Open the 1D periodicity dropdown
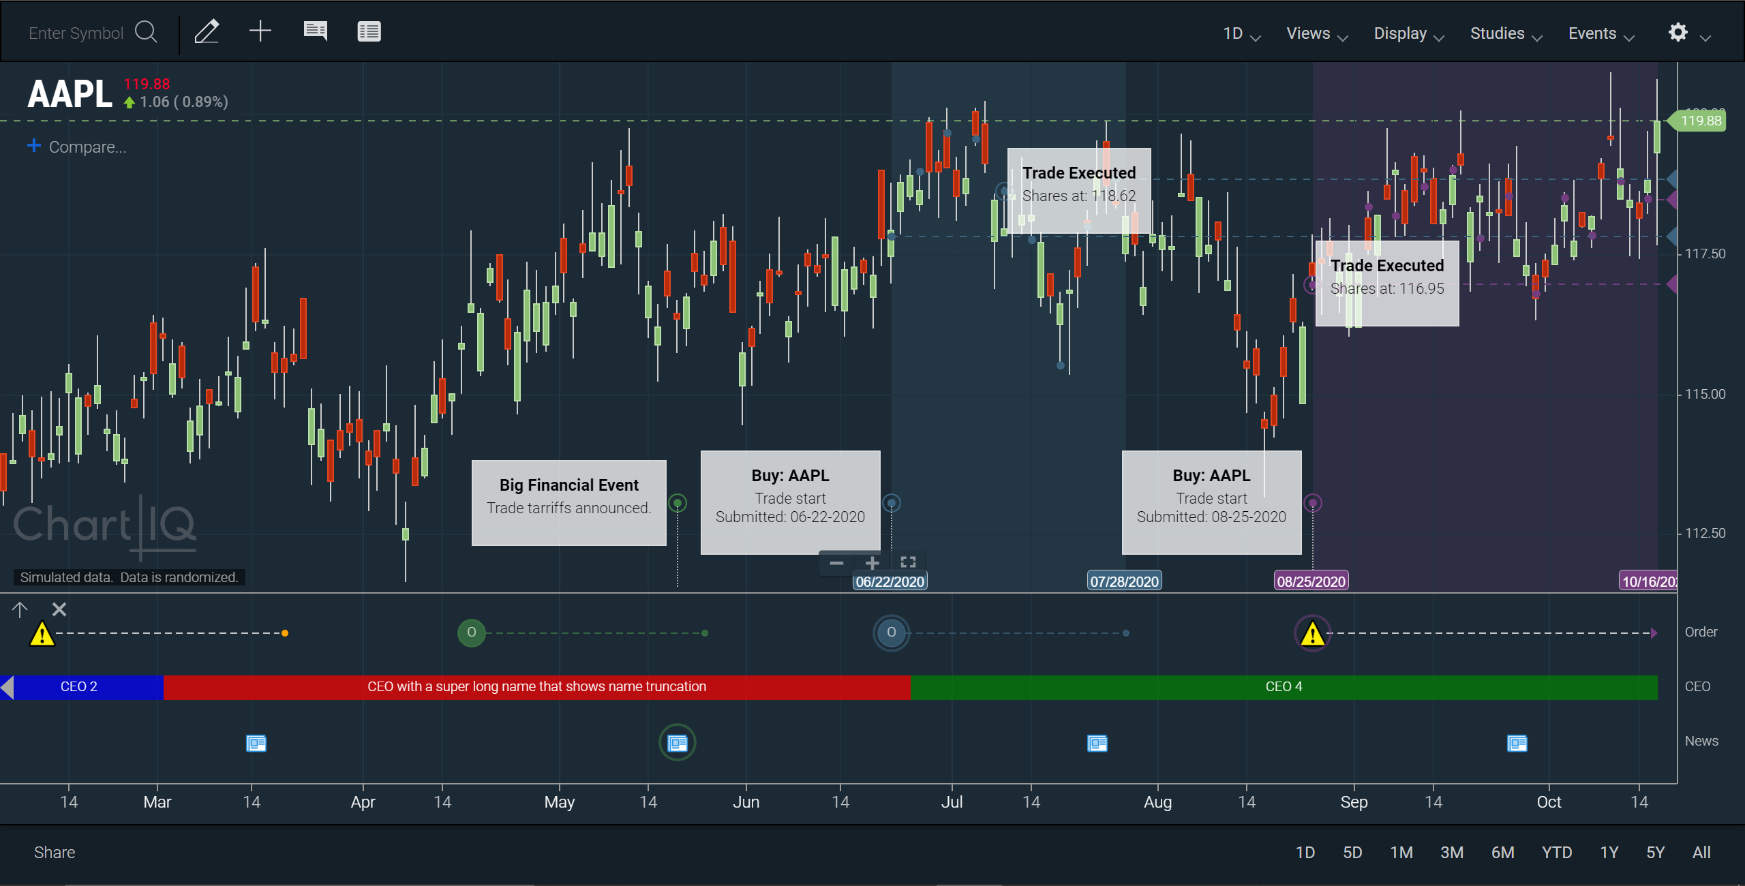 pos(1242,33)
